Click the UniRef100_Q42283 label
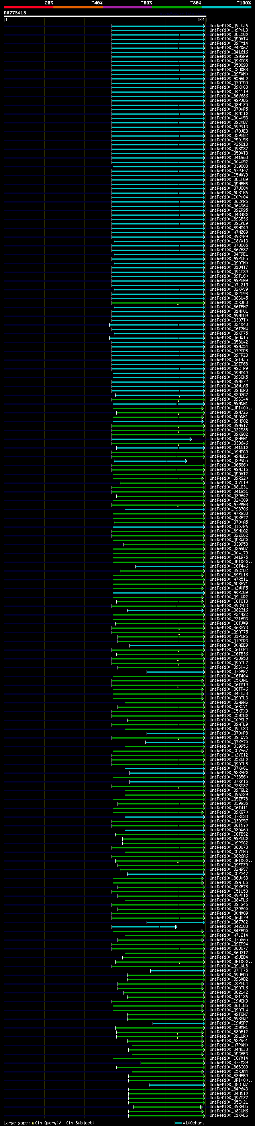 click(229, 926)
